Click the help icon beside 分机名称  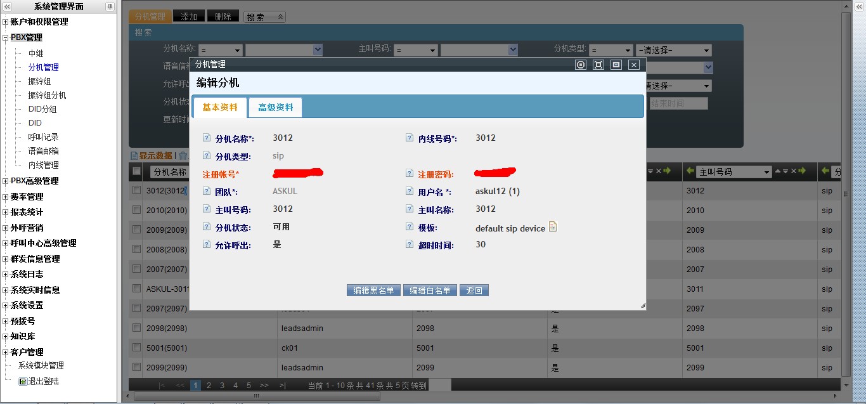tap(206, 138)
